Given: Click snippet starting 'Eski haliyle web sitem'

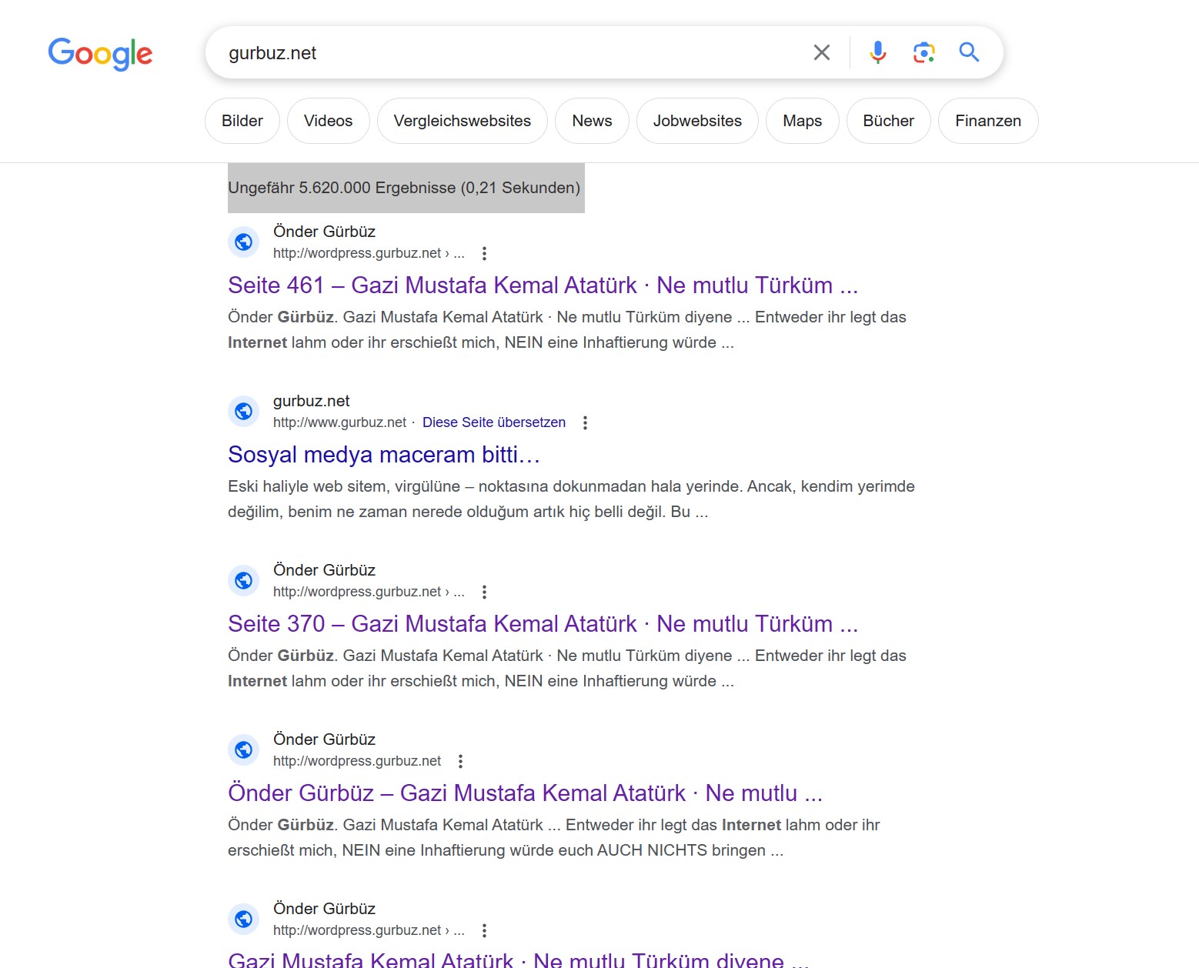Looking at the screenshot, I should [571, 499].
